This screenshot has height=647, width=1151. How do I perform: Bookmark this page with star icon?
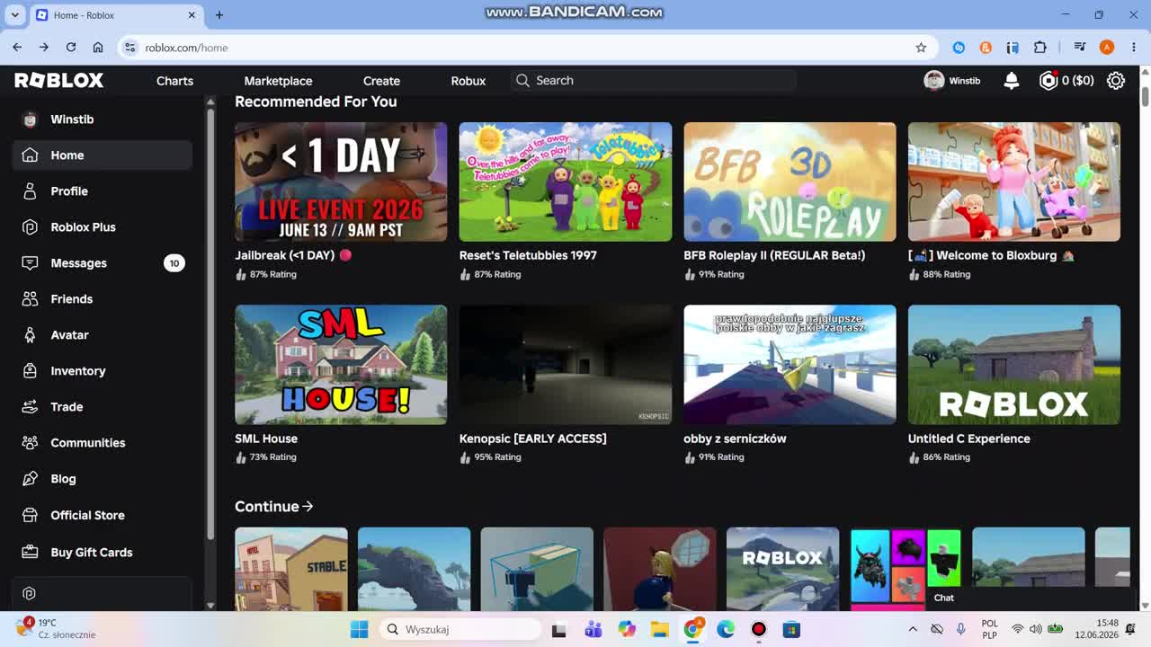(921, 48)
